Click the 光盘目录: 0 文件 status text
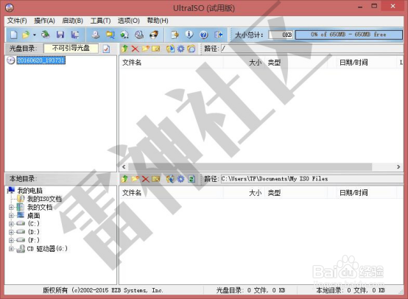 pyautogui.click(x=250, y=290)
